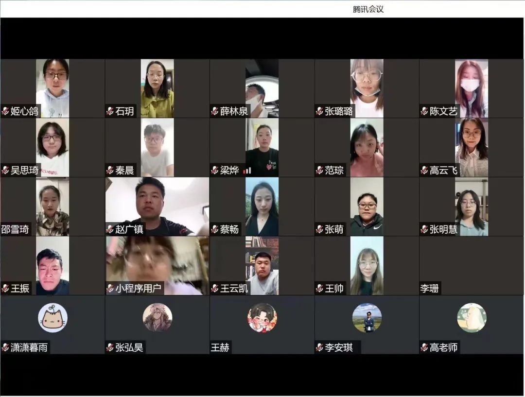525x397 pixels.
Task: Click the muted mic icon beside 梁烨
Action: pos(215,171)
